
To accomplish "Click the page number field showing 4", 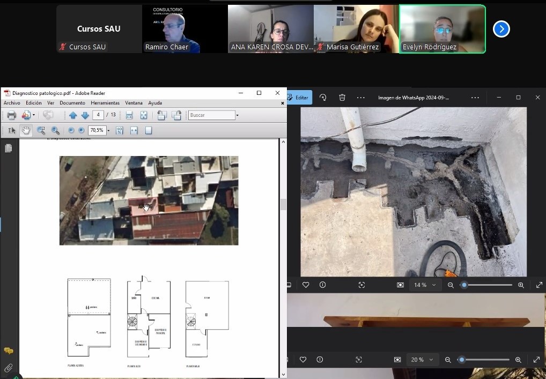I will [x=98, y=115].
